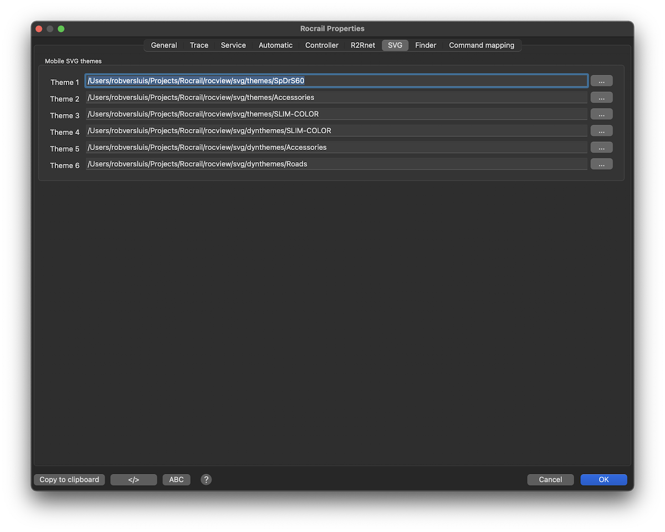The width and height of the screenshot is (665, 532).
Task: Click the browse button for Theme 6
Action: 601,164
